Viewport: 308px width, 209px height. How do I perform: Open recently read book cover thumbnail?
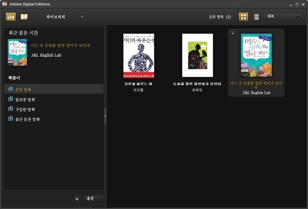pos(17,52)
